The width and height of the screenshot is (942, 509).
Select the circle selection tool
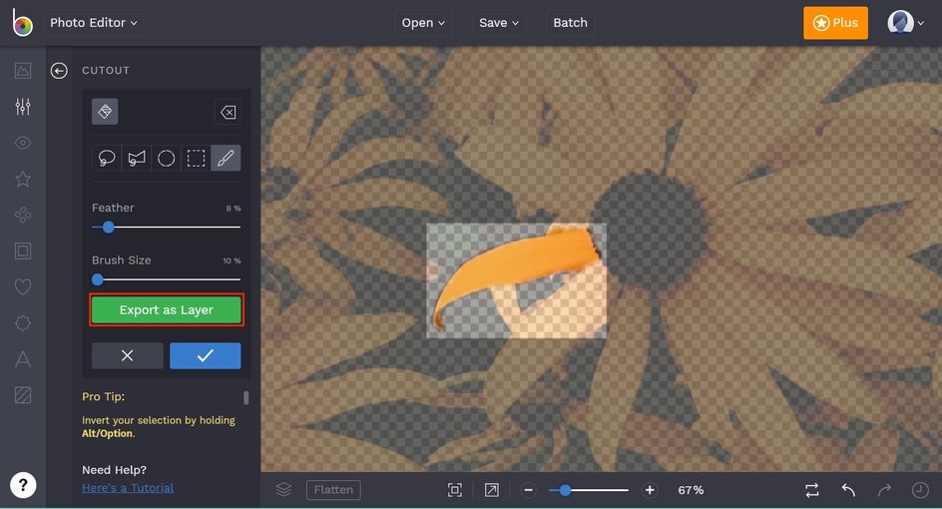coord(167,158)
